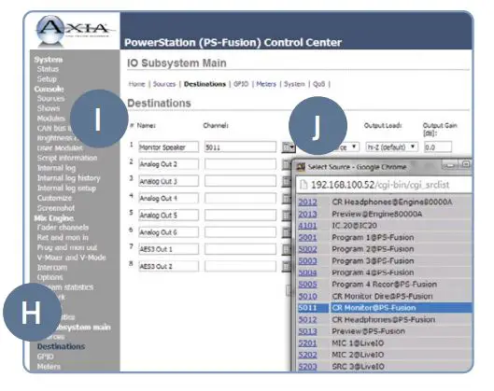Open Fader channels under Mix Engine
494x391 pixels.
(63, 228)
